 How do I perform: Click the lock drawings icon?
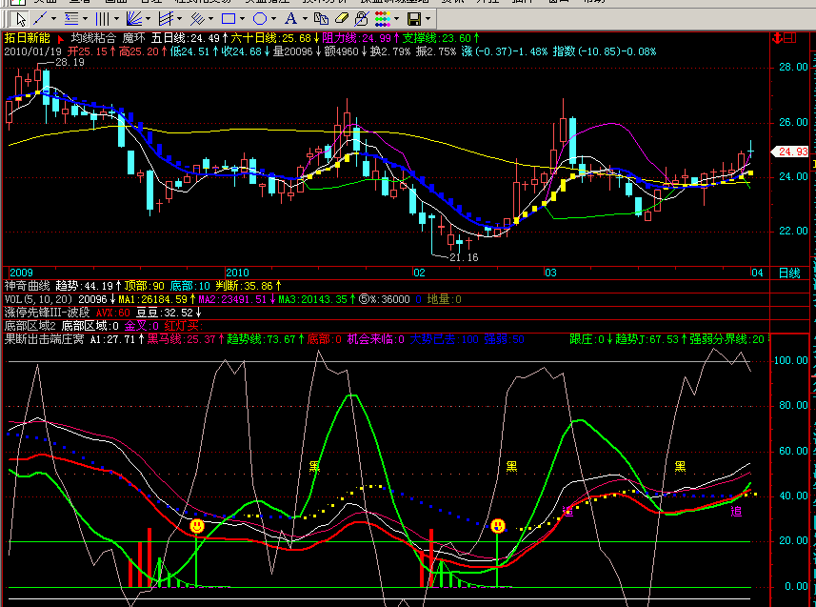point(361,19)
